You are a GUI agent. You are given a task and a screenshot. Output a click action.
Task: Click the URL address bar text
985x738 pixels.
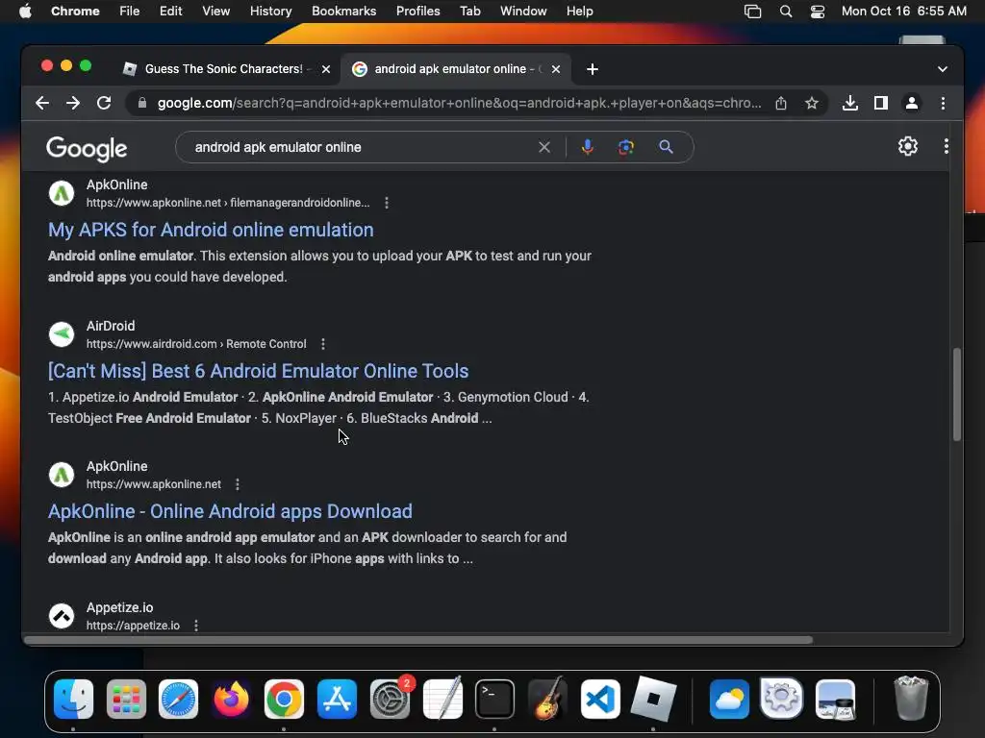(x=459, y=103)
